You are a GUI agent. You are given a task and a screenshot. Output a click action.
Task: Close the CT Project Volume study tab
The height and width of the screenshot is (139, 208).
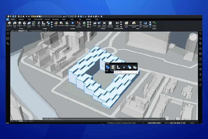click(x=46, y=31)
